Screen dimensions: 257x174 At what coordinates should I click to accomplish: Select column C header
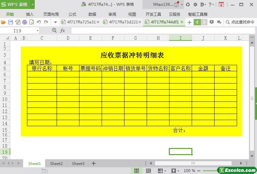(42, 38)
